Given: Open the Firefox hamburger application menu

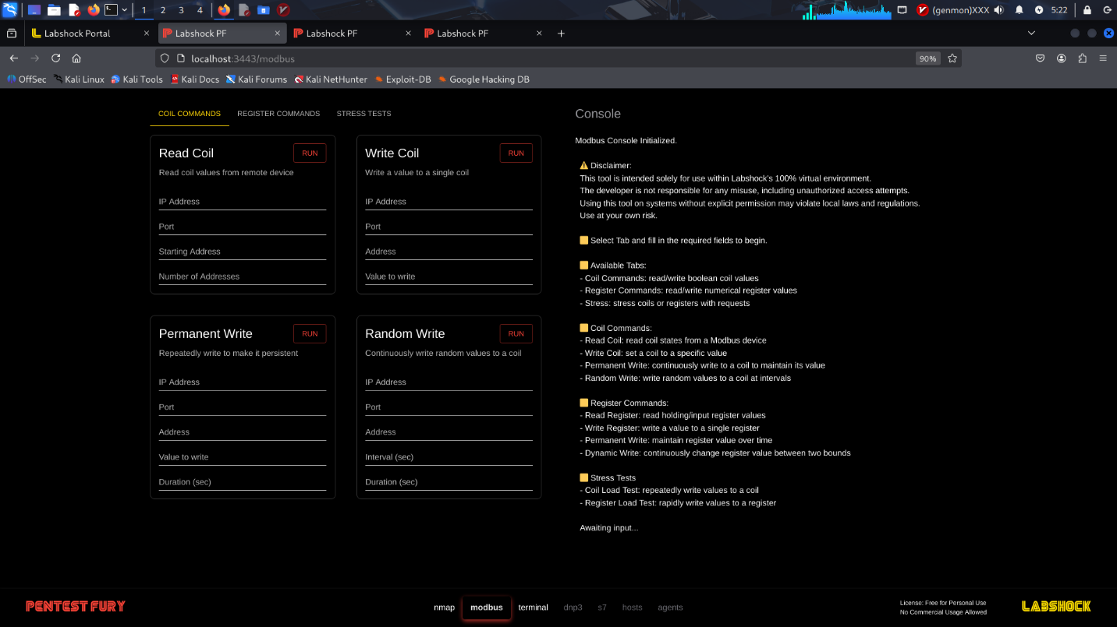Looking at the screenshot, I should 1103,58.
